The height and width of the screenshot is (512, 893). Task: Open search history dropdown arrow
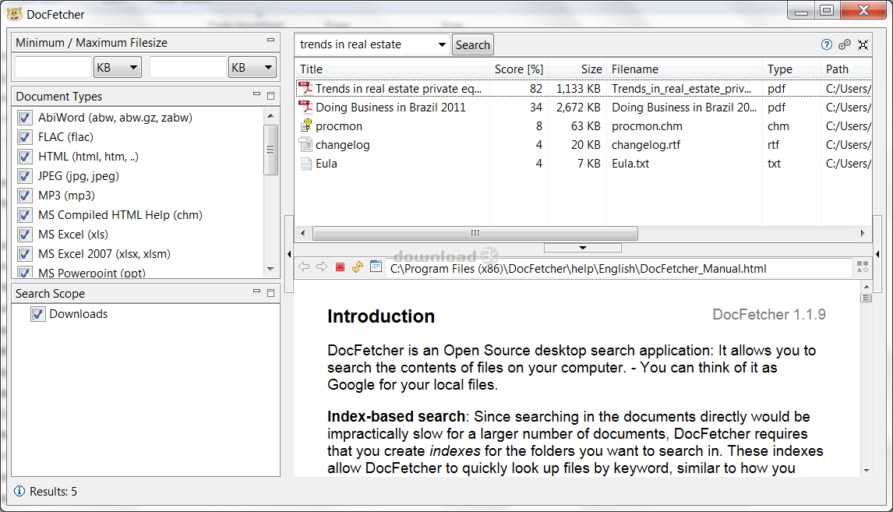coord(442,44)
